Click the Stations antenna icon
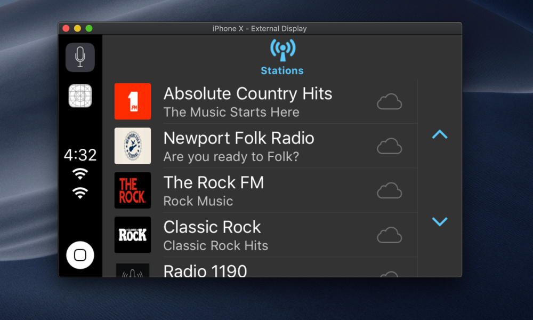This screenshot has width=533, height=320. coord(282,49)
